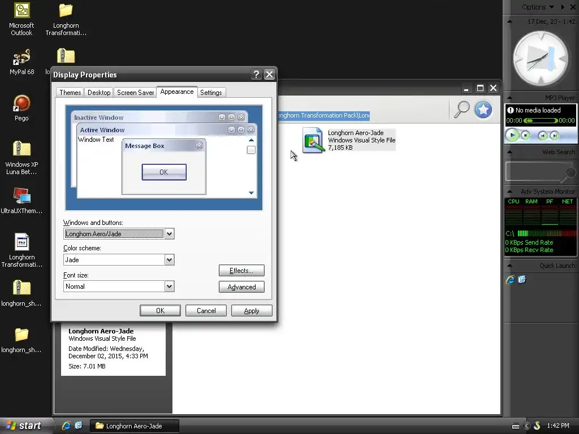579x434 pixels.
Task: Launch Outlook Express from sidebar Quick Launch
Action: [x=522, y=279]
